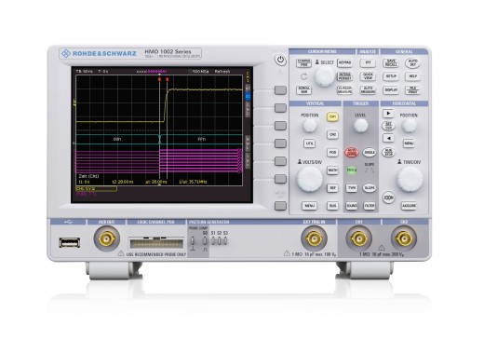Click the highlighted blue DC soft menu item
Screen dimensions: 484x354
(x=248, y=97)
